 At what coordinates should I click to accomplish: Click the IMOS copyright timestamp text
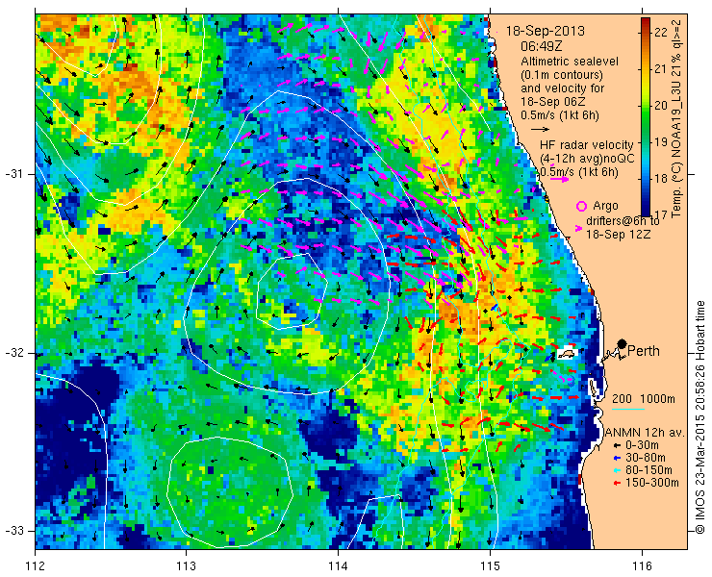click(x=700, y=416)
